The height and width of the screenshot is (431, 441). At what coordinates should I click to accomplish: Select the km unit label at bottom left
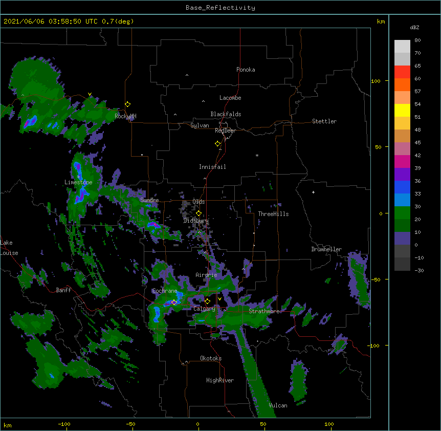(x=8, y=425)
